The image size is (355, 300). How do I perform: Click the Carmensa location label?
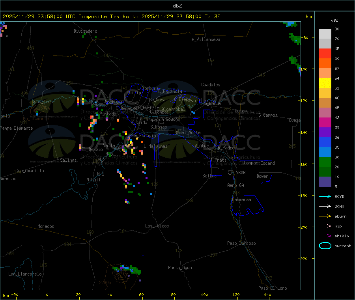(x=241, y=199)
